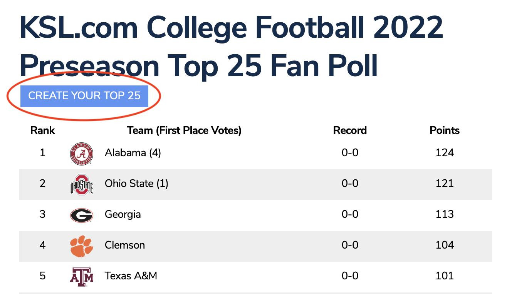Open the Clemson team entry

(x=125, y=245)
